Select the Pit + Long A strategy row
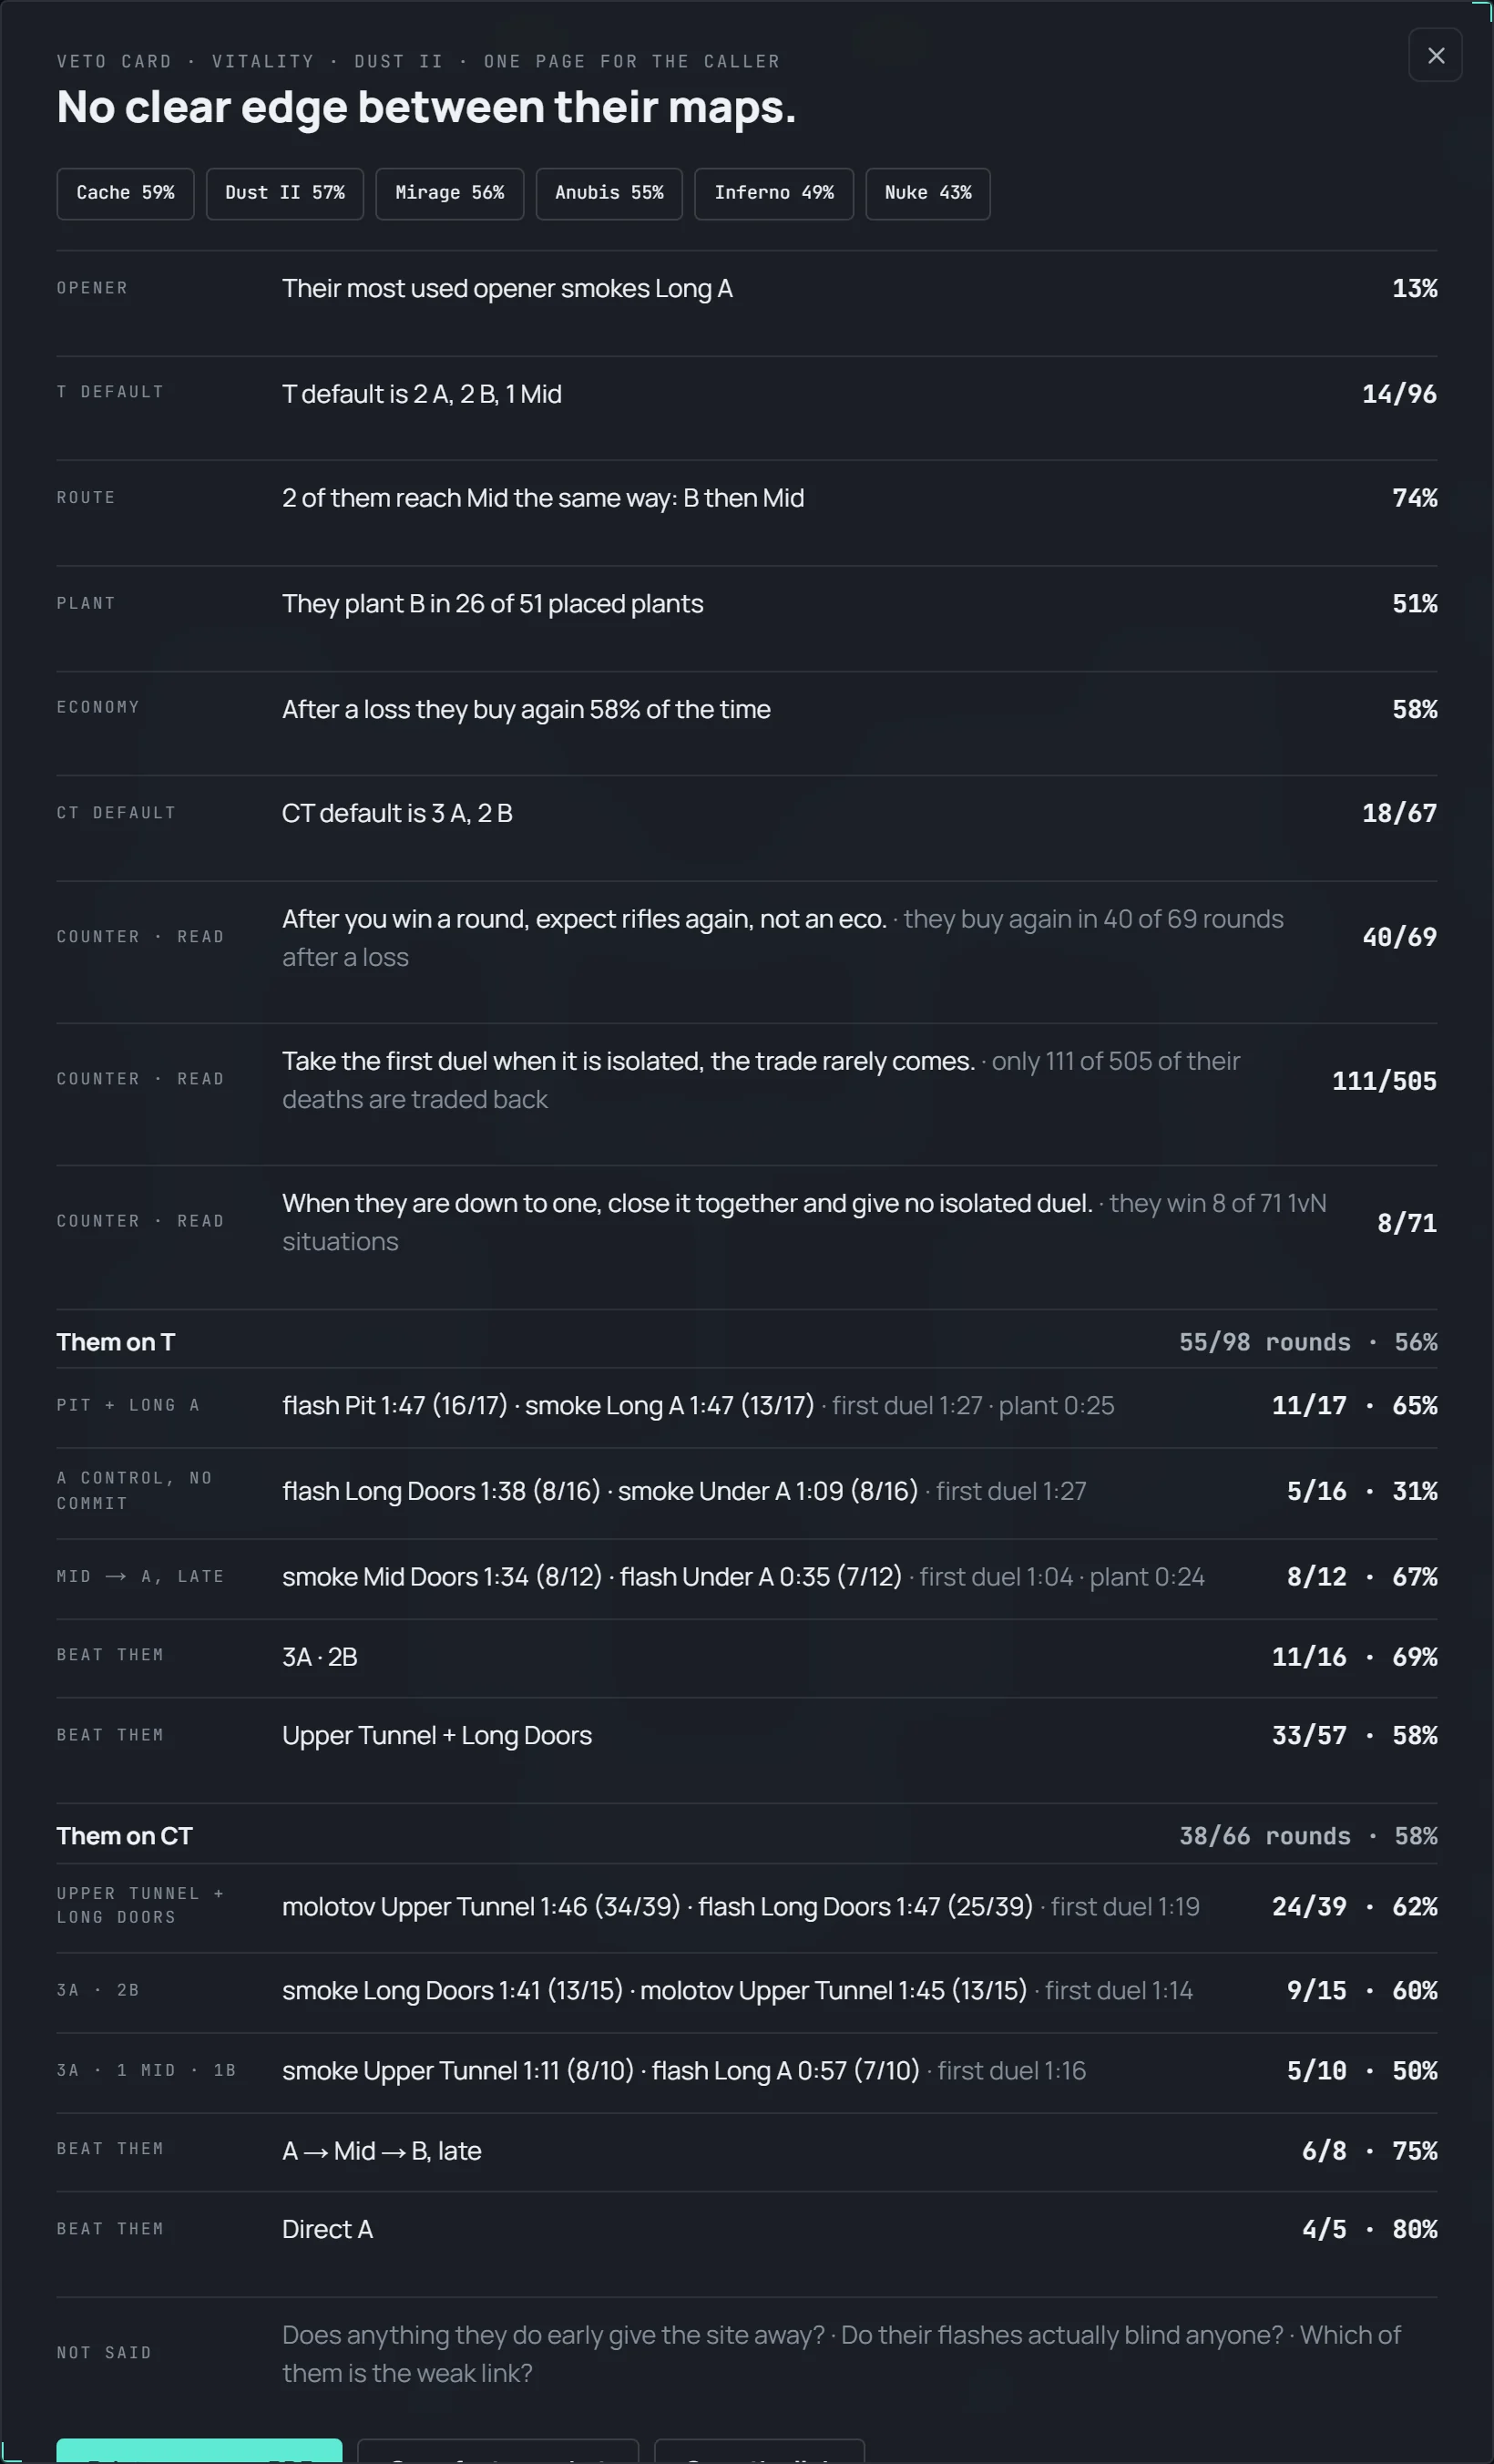1494x2464 pixels. coord(746,1407)
